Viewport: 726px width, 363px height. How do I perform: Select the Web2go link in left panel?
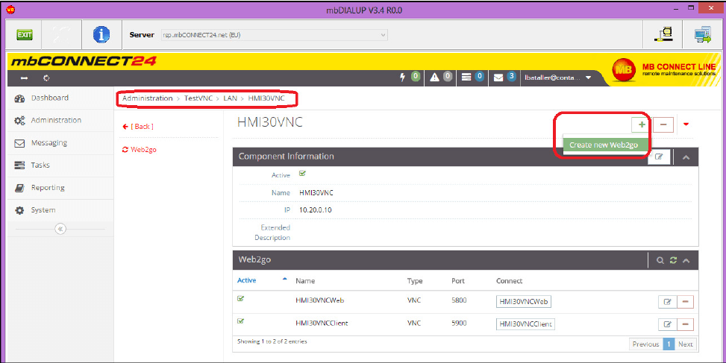click(x=140, y=150)
